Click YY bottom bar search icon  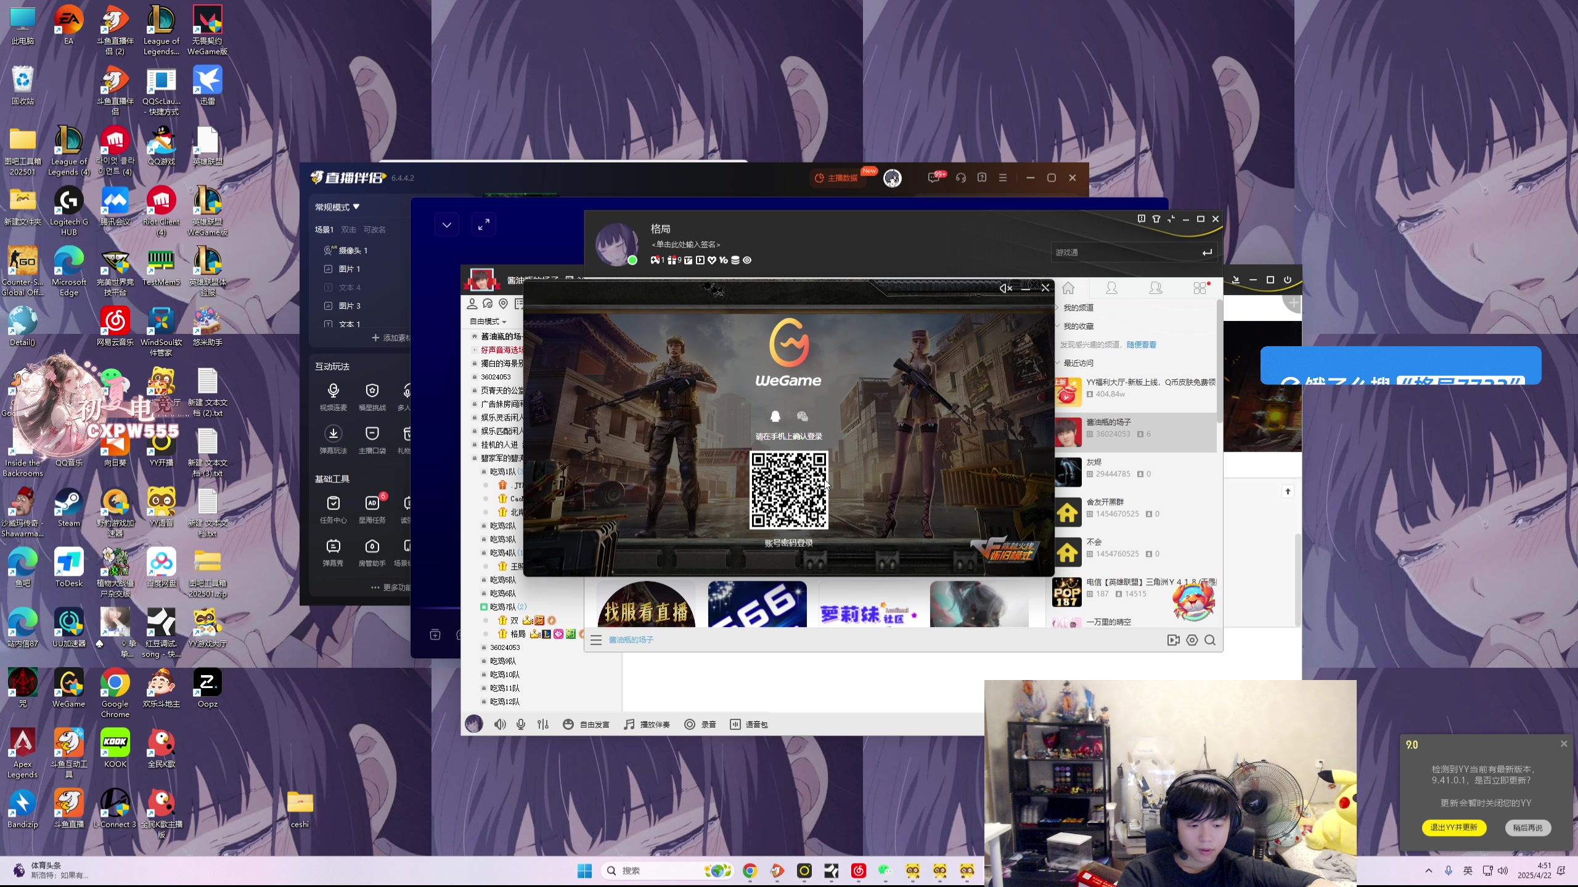pos(1210,641)
